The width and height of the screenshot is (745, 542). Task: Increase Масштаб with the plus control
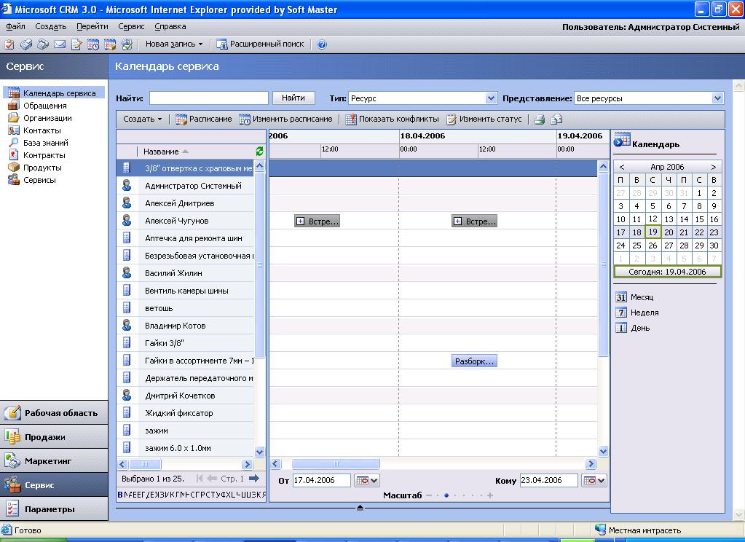pos(490,495)
